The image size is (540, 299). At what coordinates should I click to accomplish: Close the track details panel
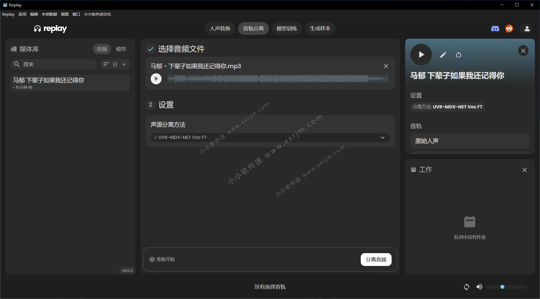523,51
